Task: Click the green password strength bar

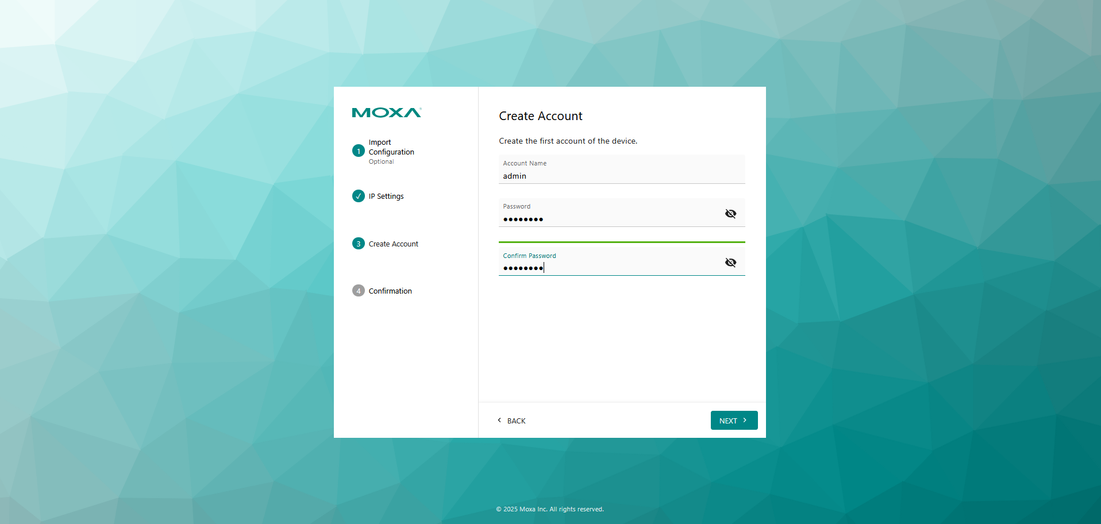Action: 621,242
